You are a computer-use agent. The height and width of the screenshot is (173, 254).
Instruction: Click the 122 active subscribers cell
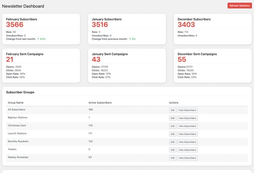point(91,142)
